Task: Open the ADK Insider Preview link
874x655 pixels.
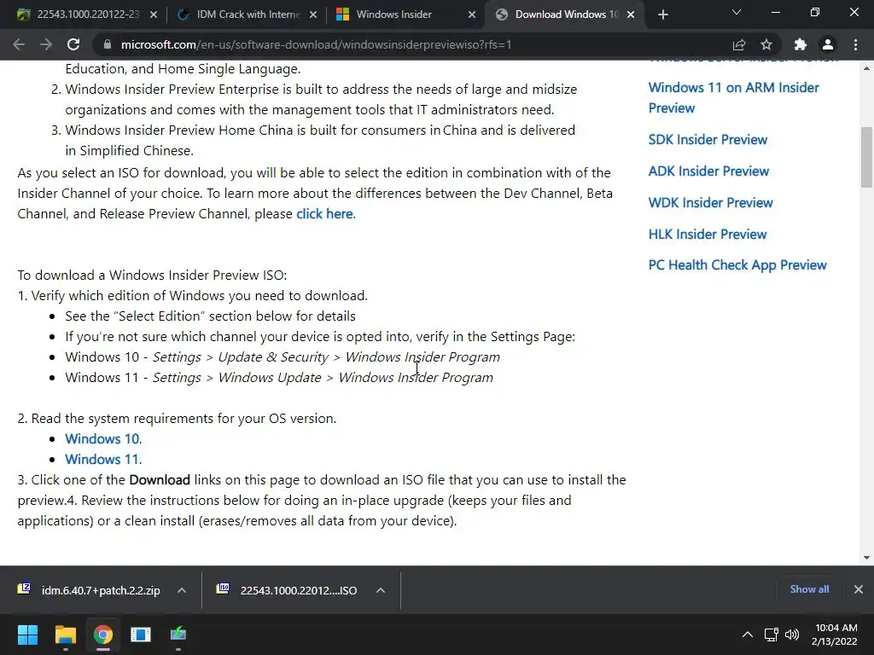Action: [708, 171]
